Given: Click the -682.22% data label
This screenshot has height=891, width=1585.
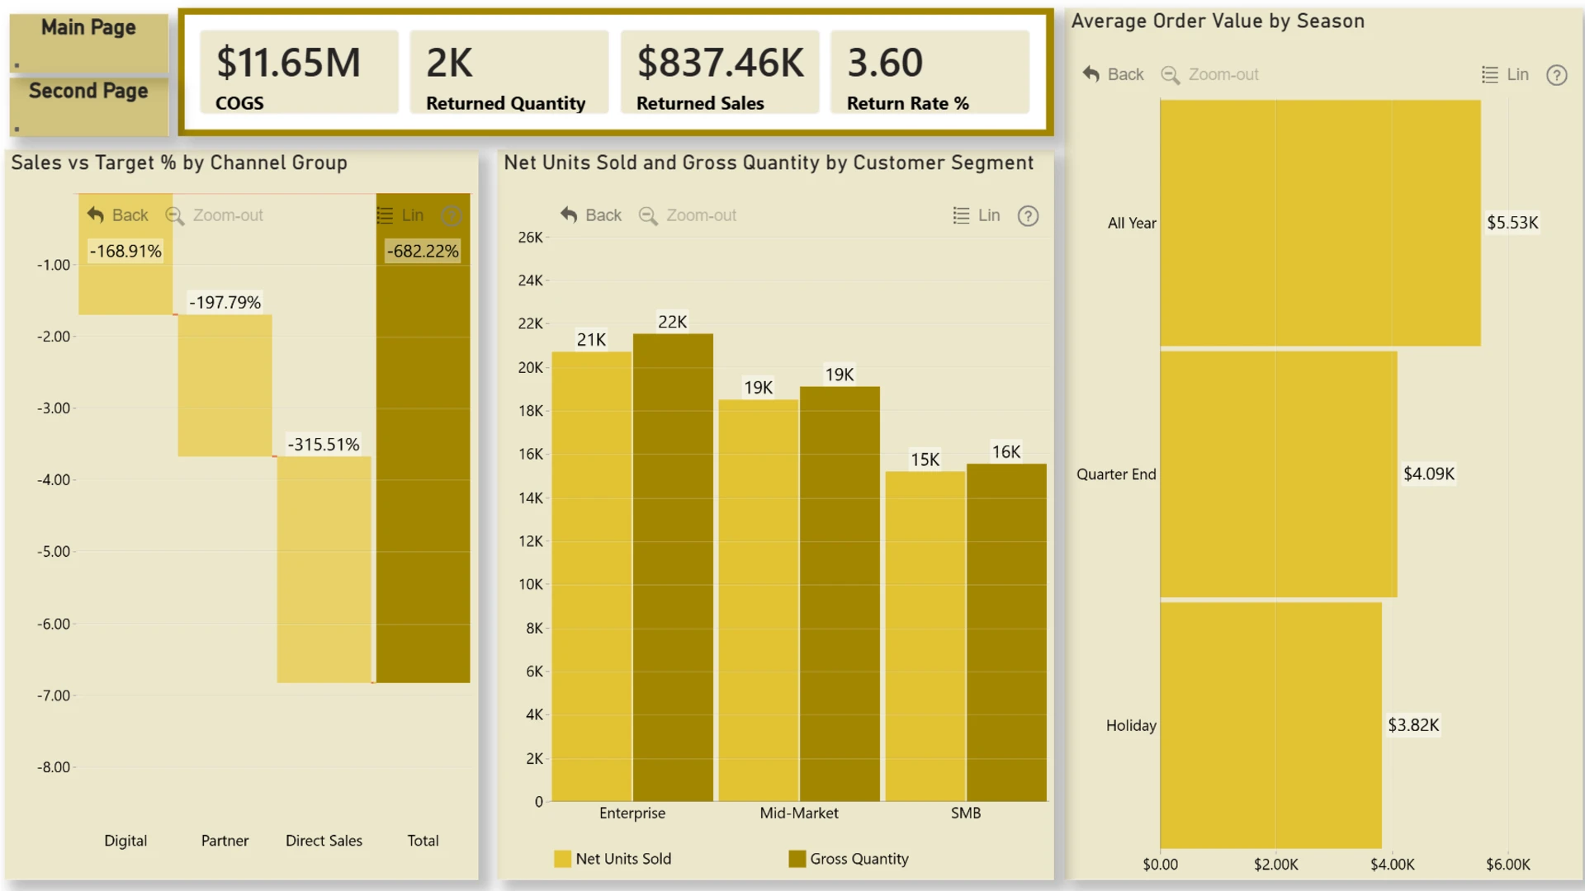Looking at the screenshot, I should (x=423, y=251).
